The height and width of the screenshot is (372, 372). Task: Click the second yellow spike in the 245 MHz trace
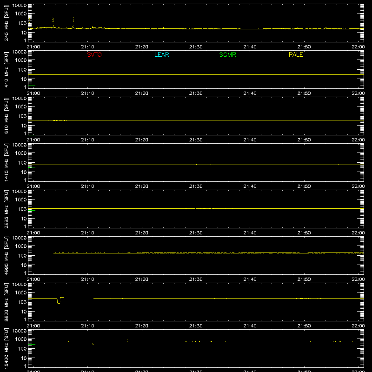pyautogui.click(x=73, y=22)
